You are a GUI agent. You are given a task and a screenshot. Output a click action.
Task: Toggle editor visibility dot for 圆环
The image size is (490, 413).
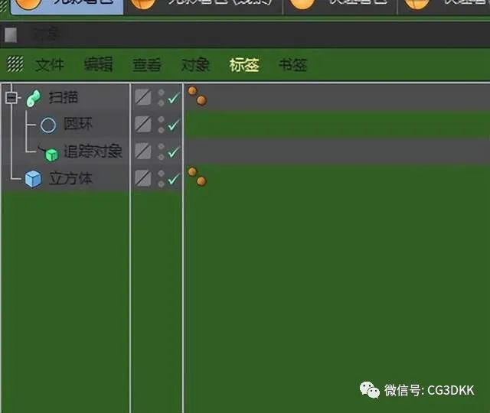[162, 119]
